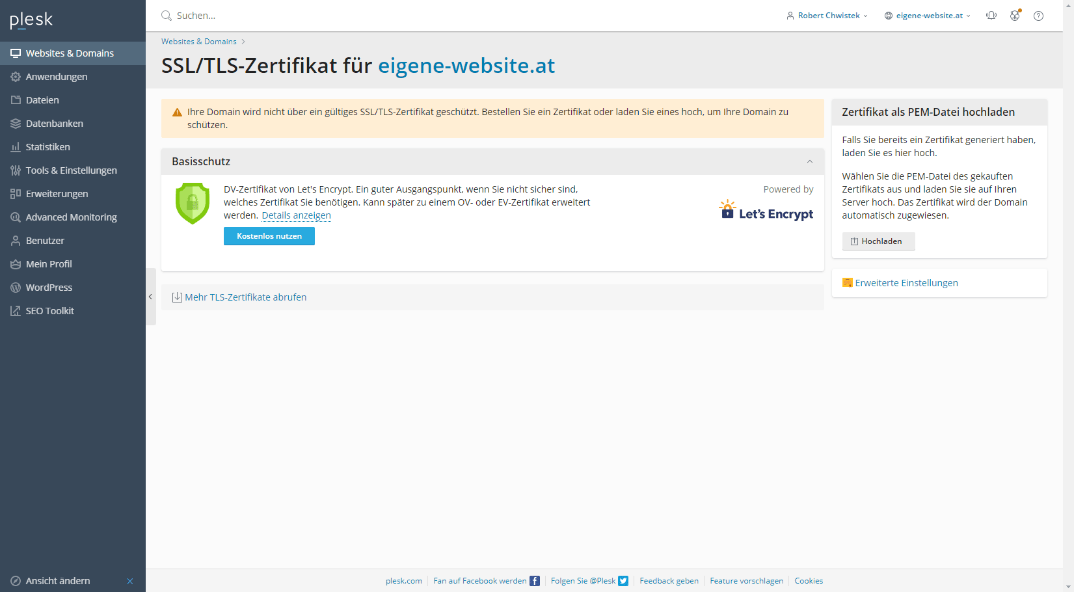
Task: Click Kostenlos nutzen button
Action: point(269,236)
